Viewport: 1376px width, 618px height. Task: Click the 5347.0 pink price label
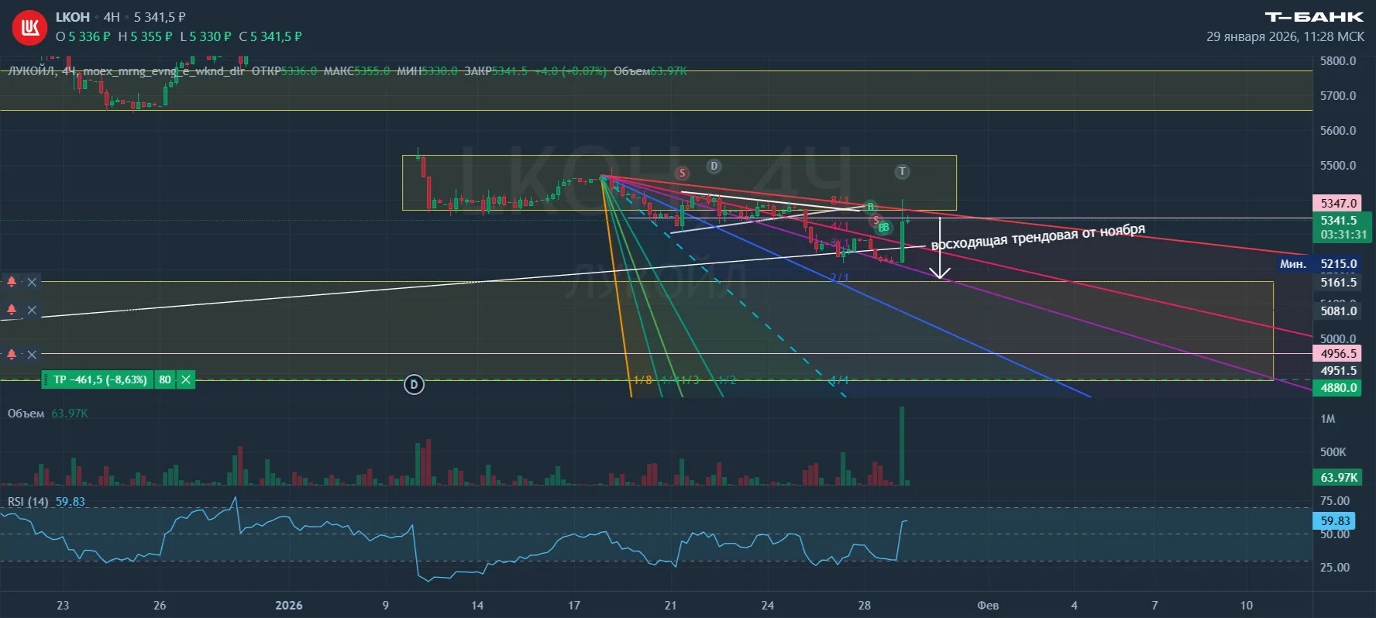pyautogui.click(x=1338, y=203)
